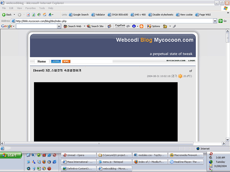
Task: Switch to Index of / Mozilla Firefox button
Action: point(150,162)
